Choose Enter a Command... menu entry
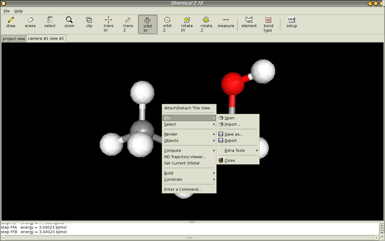The width and height of the screenshot is (385, 241). [183, 189]
